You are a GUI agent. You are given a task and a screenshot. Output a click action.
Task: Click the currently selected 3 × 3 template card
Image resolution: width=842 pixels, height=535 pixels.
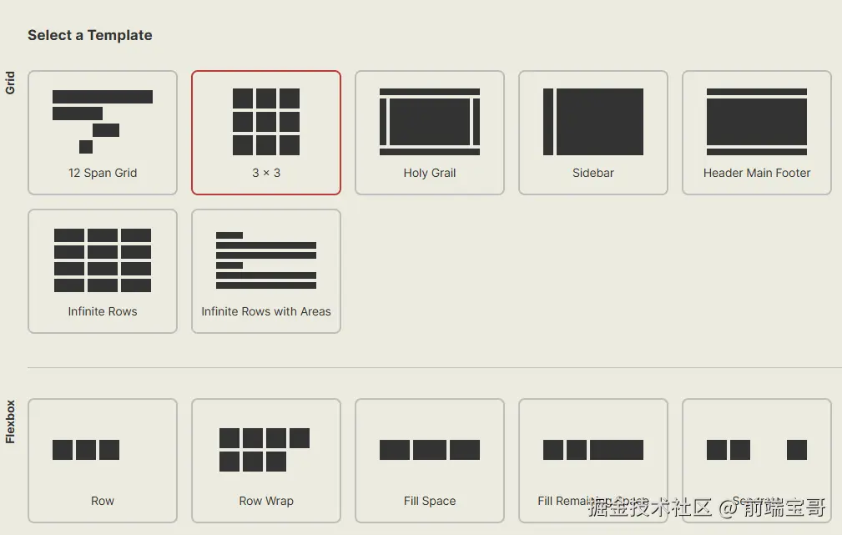[265, 132]
